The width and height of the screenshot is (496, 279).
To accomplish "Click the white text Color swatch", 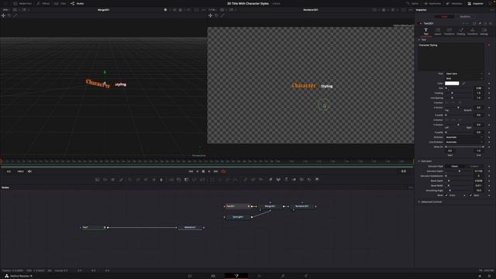I will pyautogui.click(x=452, y=84).
